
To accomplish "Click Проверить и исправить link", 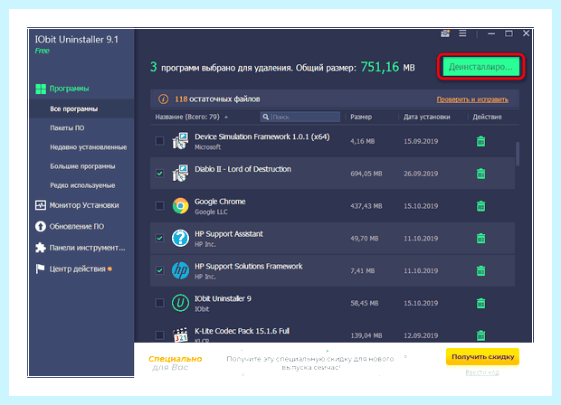I will point(472,99).
